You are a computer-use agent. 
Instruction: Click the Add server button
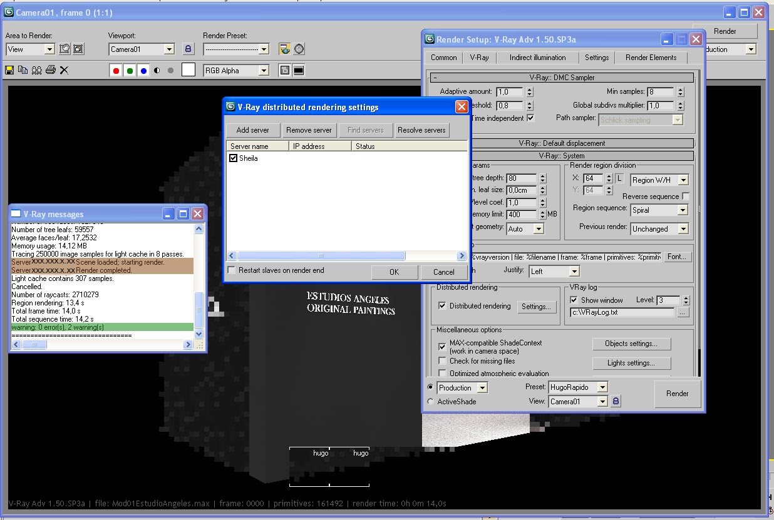pyautogui.click(x=253, y=130)
